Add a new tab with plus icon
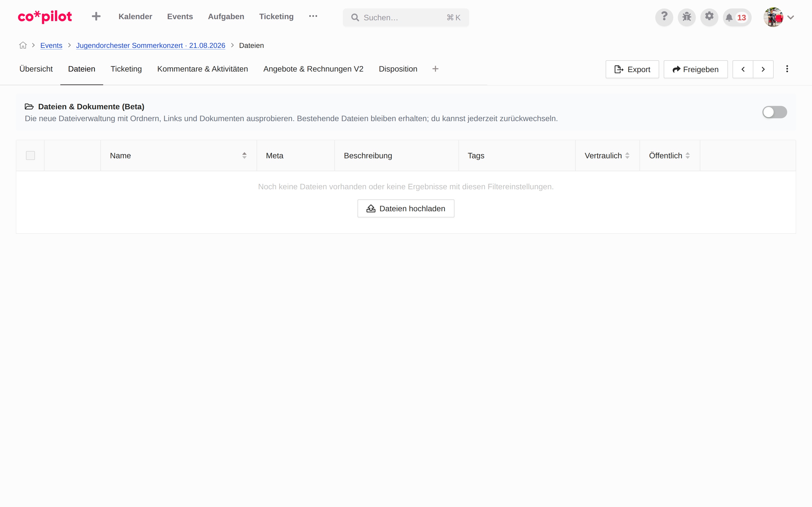Image resolution: width=812 pixels, height=507 pixels. coord(435,69)
